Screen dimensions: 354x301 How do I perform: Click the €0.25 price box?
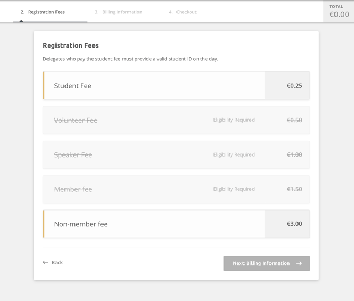(287, 86)
